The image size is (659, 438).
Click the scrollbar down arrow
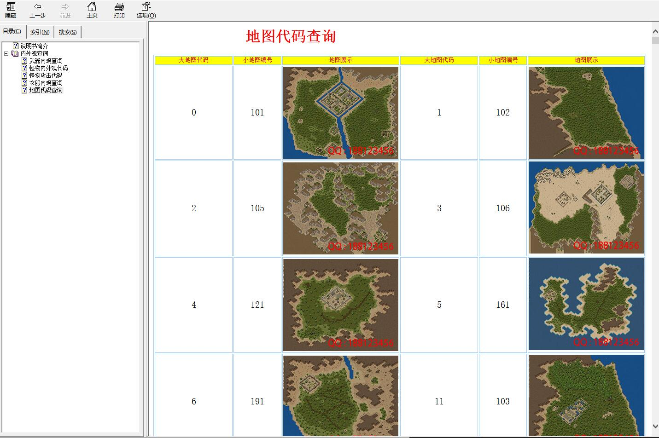click(x=655, y=426)
